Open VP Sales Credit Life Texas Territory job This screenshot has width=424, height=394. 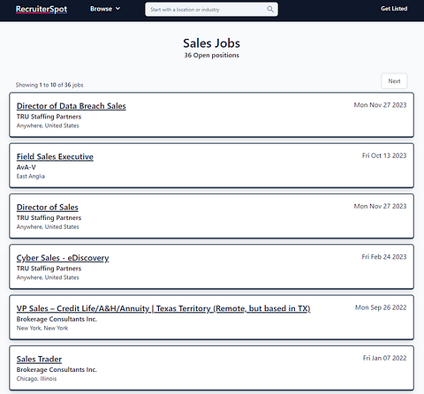[163, 308]
